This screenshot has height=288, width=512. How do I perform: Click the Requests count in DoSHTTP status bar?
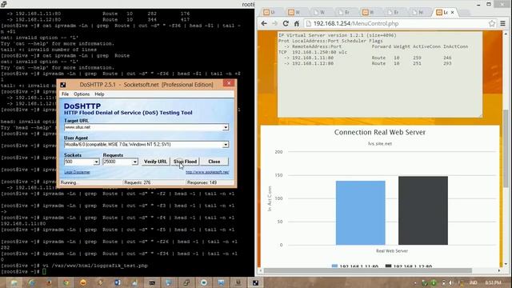(x=138, y=183)
